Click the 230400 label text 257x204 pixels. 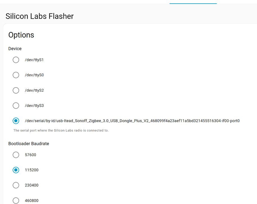(x=32, y=185)
